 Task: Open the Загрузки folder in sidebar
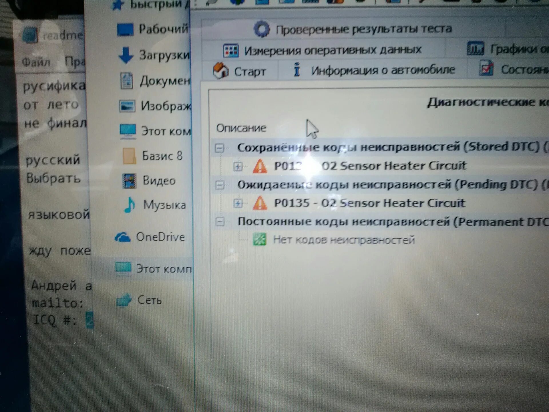click(164, 55)
